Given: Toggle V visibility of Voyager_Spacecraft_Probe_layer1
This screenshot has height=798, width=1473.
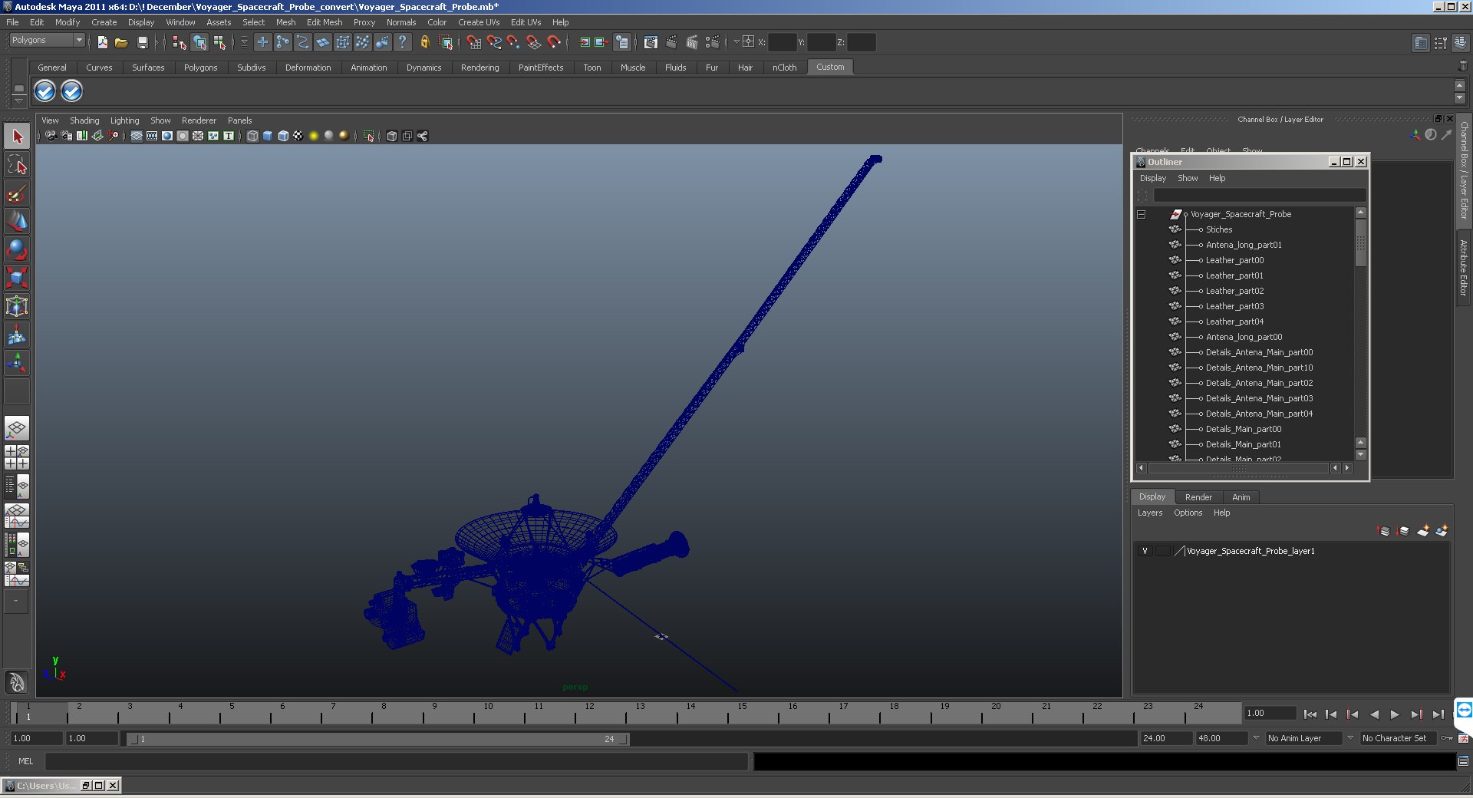Looking at the screenshot, I should pyautogui.click(x=1145, y=551).
